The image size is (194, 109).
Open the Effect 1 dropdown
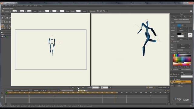[x=182, y=28]
